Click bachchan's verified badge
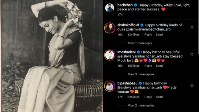199x112 pixels. point(136,5)
